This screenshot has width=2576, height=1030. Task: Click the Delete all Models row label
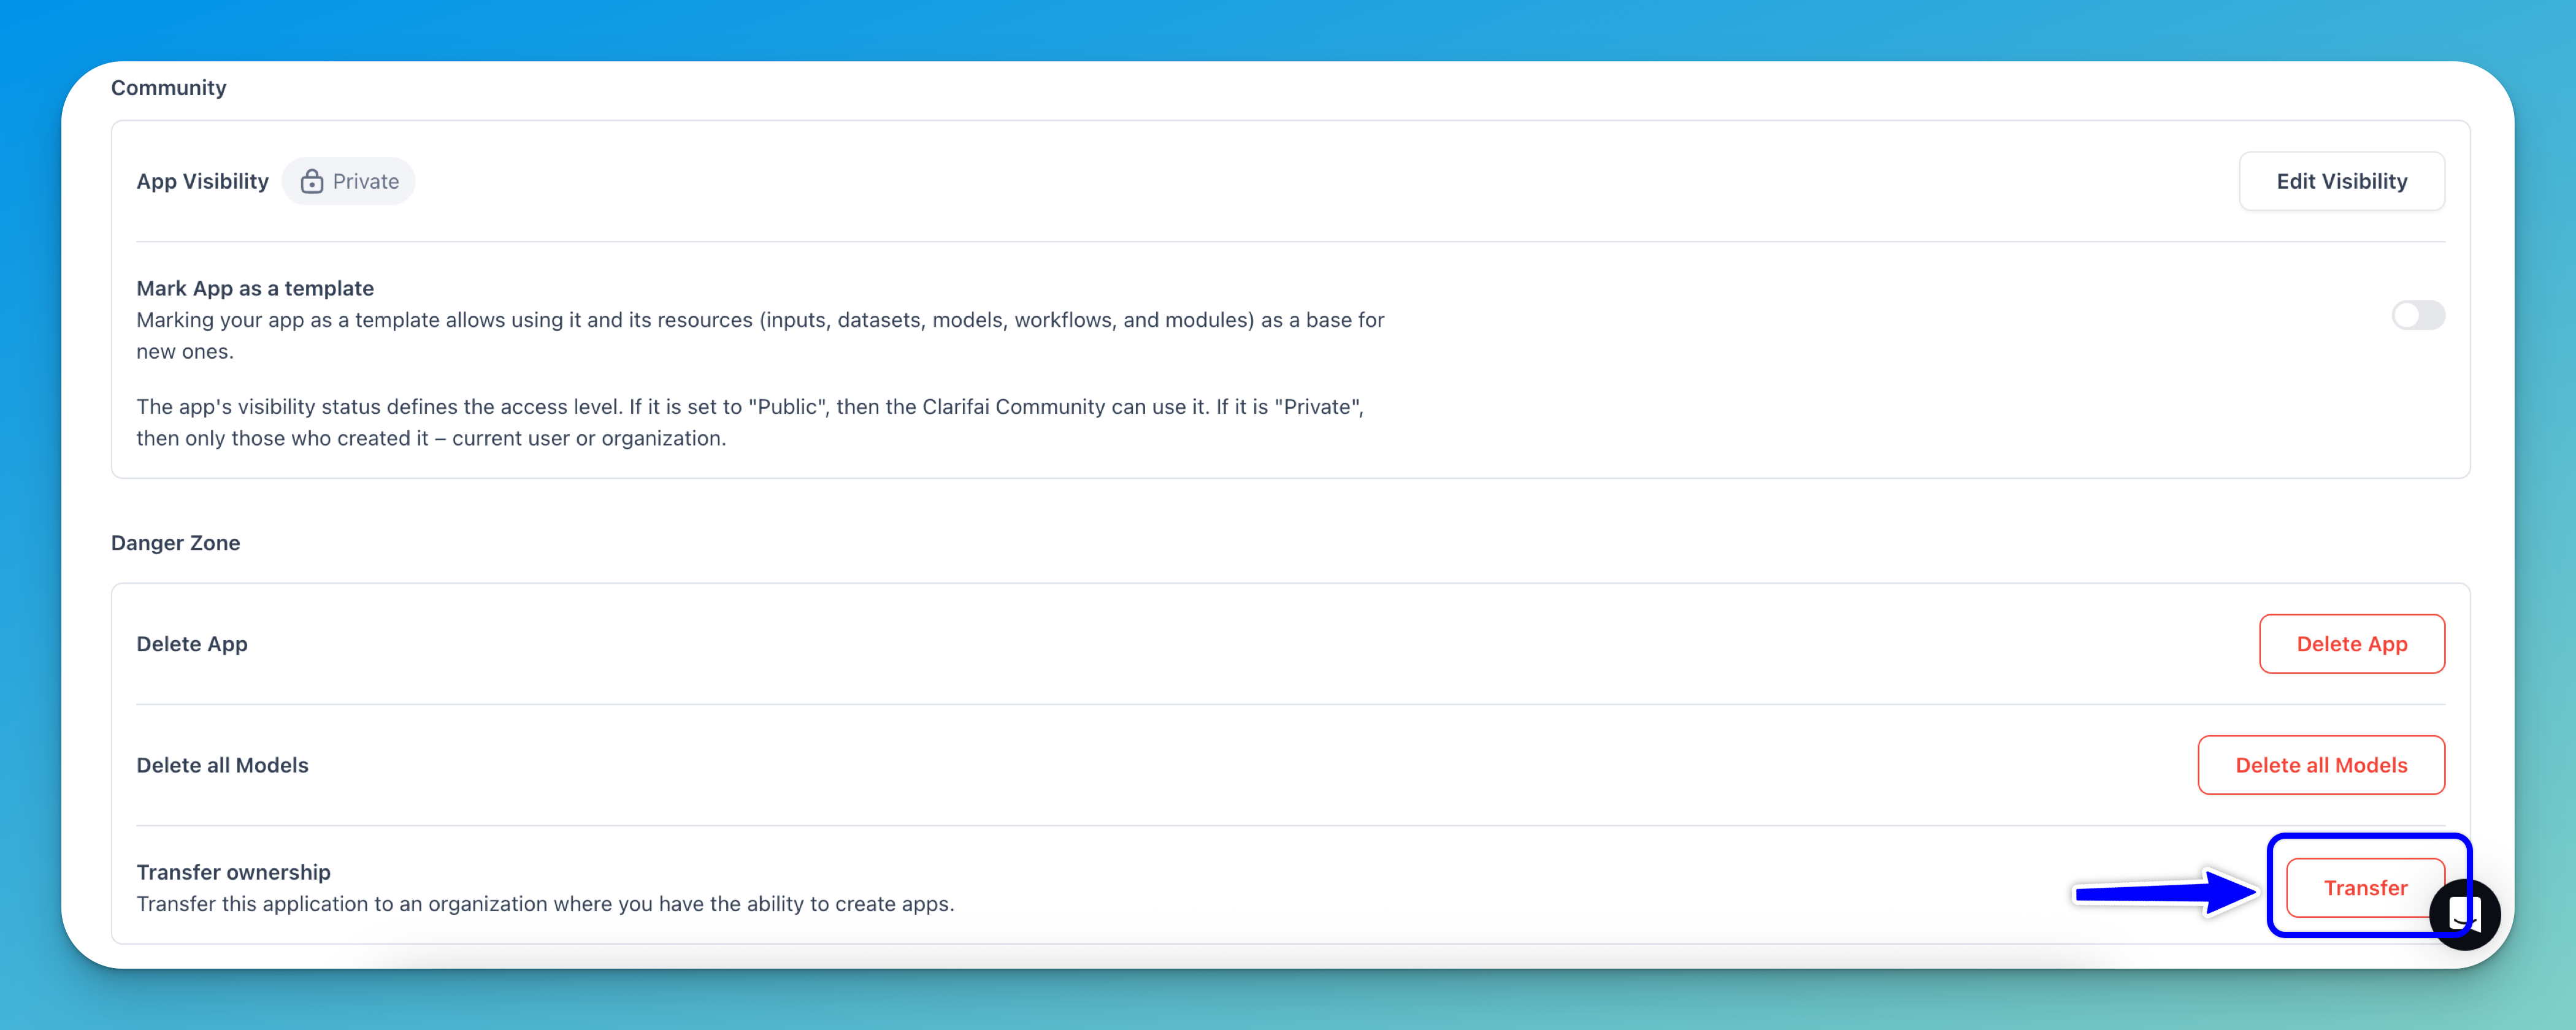point(222,765)
